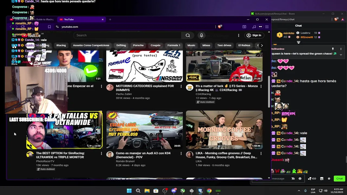This screenshot has height=195, width=347.
Task: Expand the gift leaderboard arrow in Kick chat
Action: [x=298, y=42]
